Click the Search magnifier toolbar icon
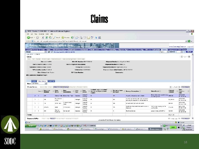199x149 pixels. pyautogui.click(x=54, y=38)
